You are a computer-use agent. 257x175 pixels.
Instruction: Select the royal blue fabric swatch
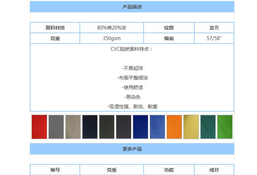140,127
